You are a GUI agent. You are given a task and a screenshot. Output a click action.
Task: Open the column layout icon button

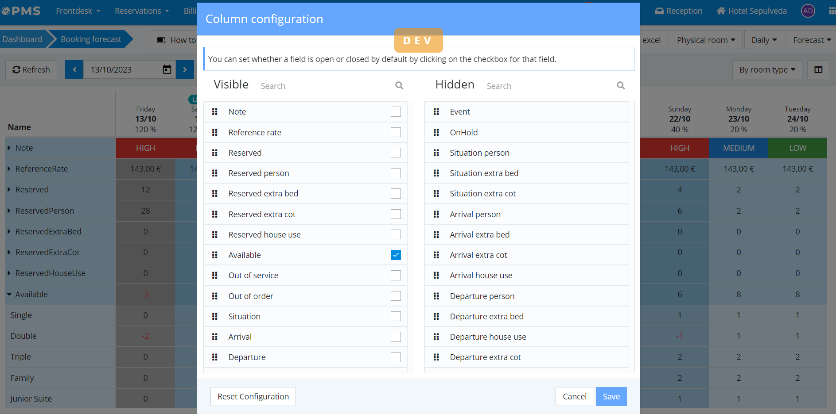click(818, 70)
